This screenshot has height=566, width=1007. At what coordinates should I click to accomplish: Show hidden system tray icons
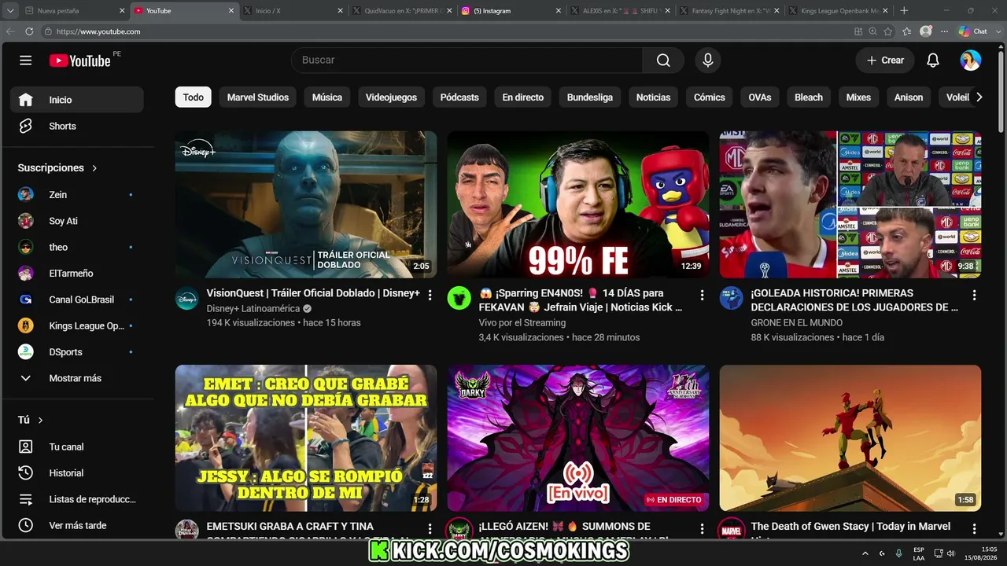(865, 553)
